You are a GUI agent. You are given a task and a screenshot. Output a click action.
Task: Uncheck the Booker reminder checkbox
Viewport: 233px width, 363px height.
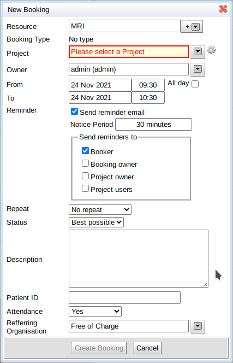(x=85, y=151)
